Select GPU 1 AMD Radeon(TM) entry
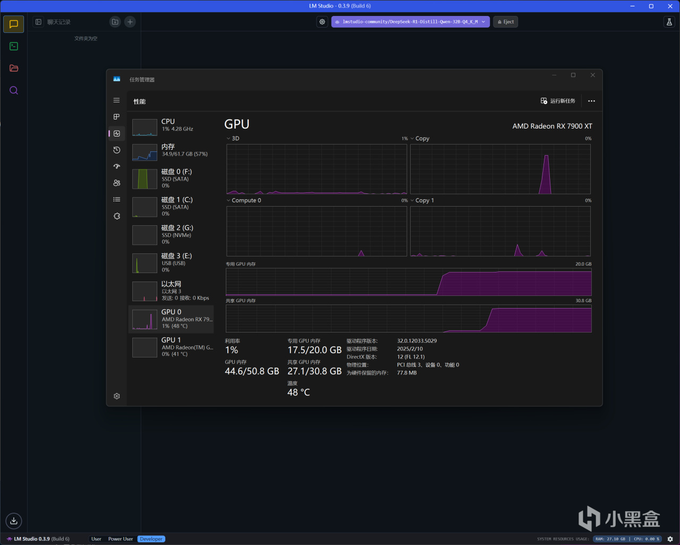680x545 pixels. (171, 347)
